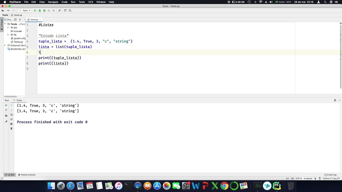The width and height of the screenshot is (342, 192).
Task: Open the Code menu
Action: 64,2
